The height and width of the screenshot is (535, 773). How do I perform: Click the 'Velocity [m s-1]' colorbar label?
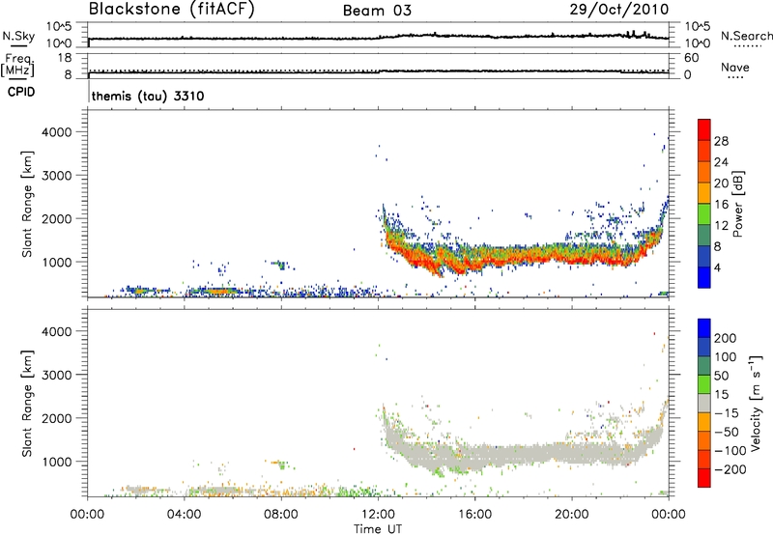tap(756, 403)
